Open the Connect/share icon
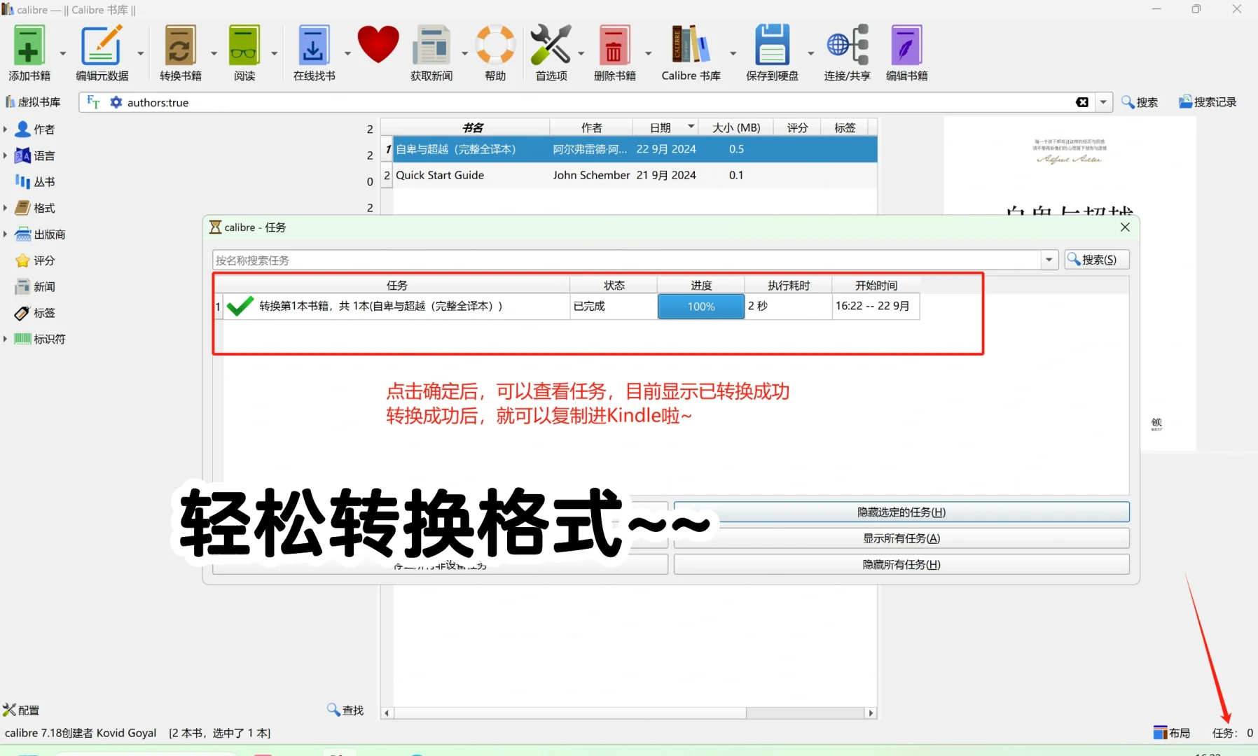The width and height of the screenshot is (1258, 756). click(x=848, y=45)
